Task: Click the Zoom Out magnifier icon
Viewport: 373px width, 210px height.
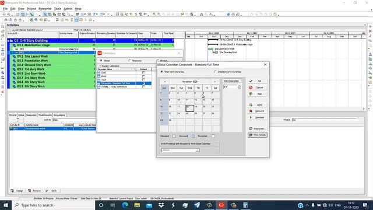Action: coord(159,14)
